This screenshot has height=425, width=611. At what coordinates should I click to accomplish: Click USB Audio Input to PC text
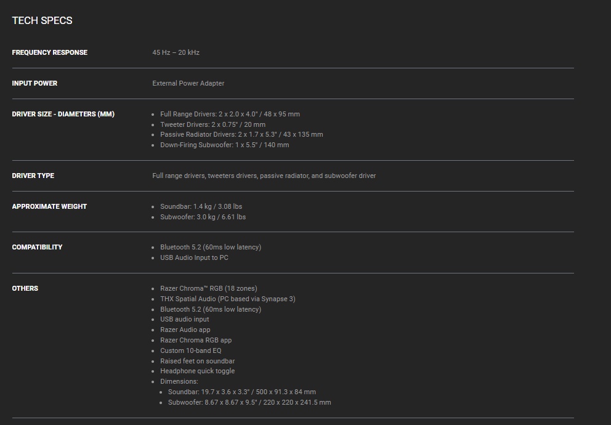click(194, 257)
